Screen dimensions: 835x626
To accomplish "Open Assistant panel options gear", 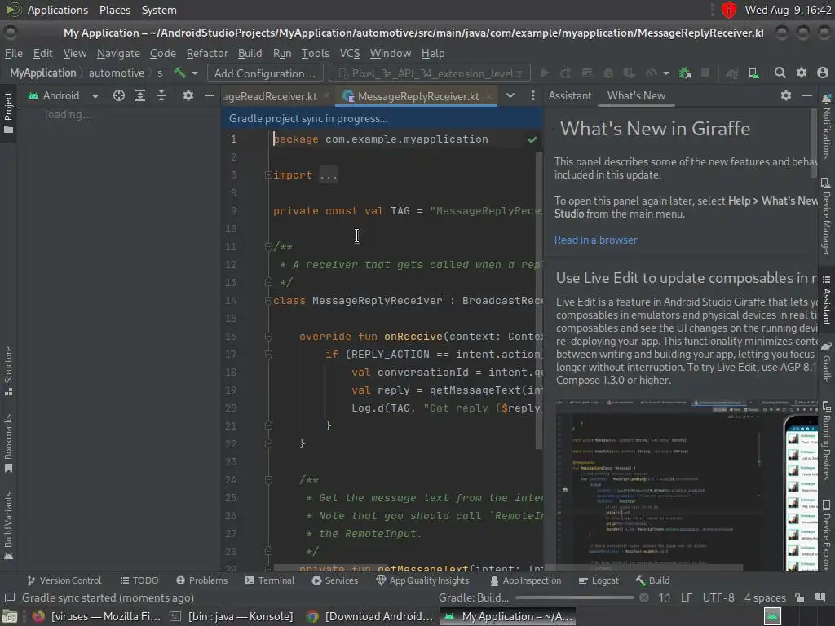I will click(x=786, y=96).
